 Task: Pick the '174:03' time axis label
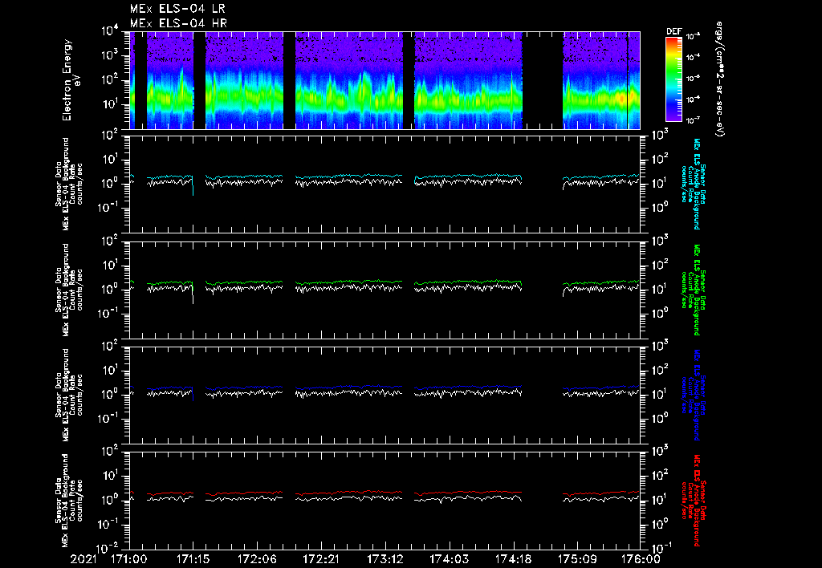coord(450,559)
